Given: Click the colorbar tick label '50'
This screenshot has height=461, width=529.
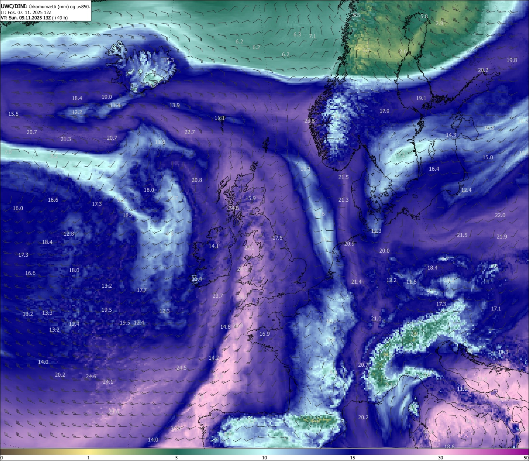Looking at the screenshot, I should (x=526, y=458).
